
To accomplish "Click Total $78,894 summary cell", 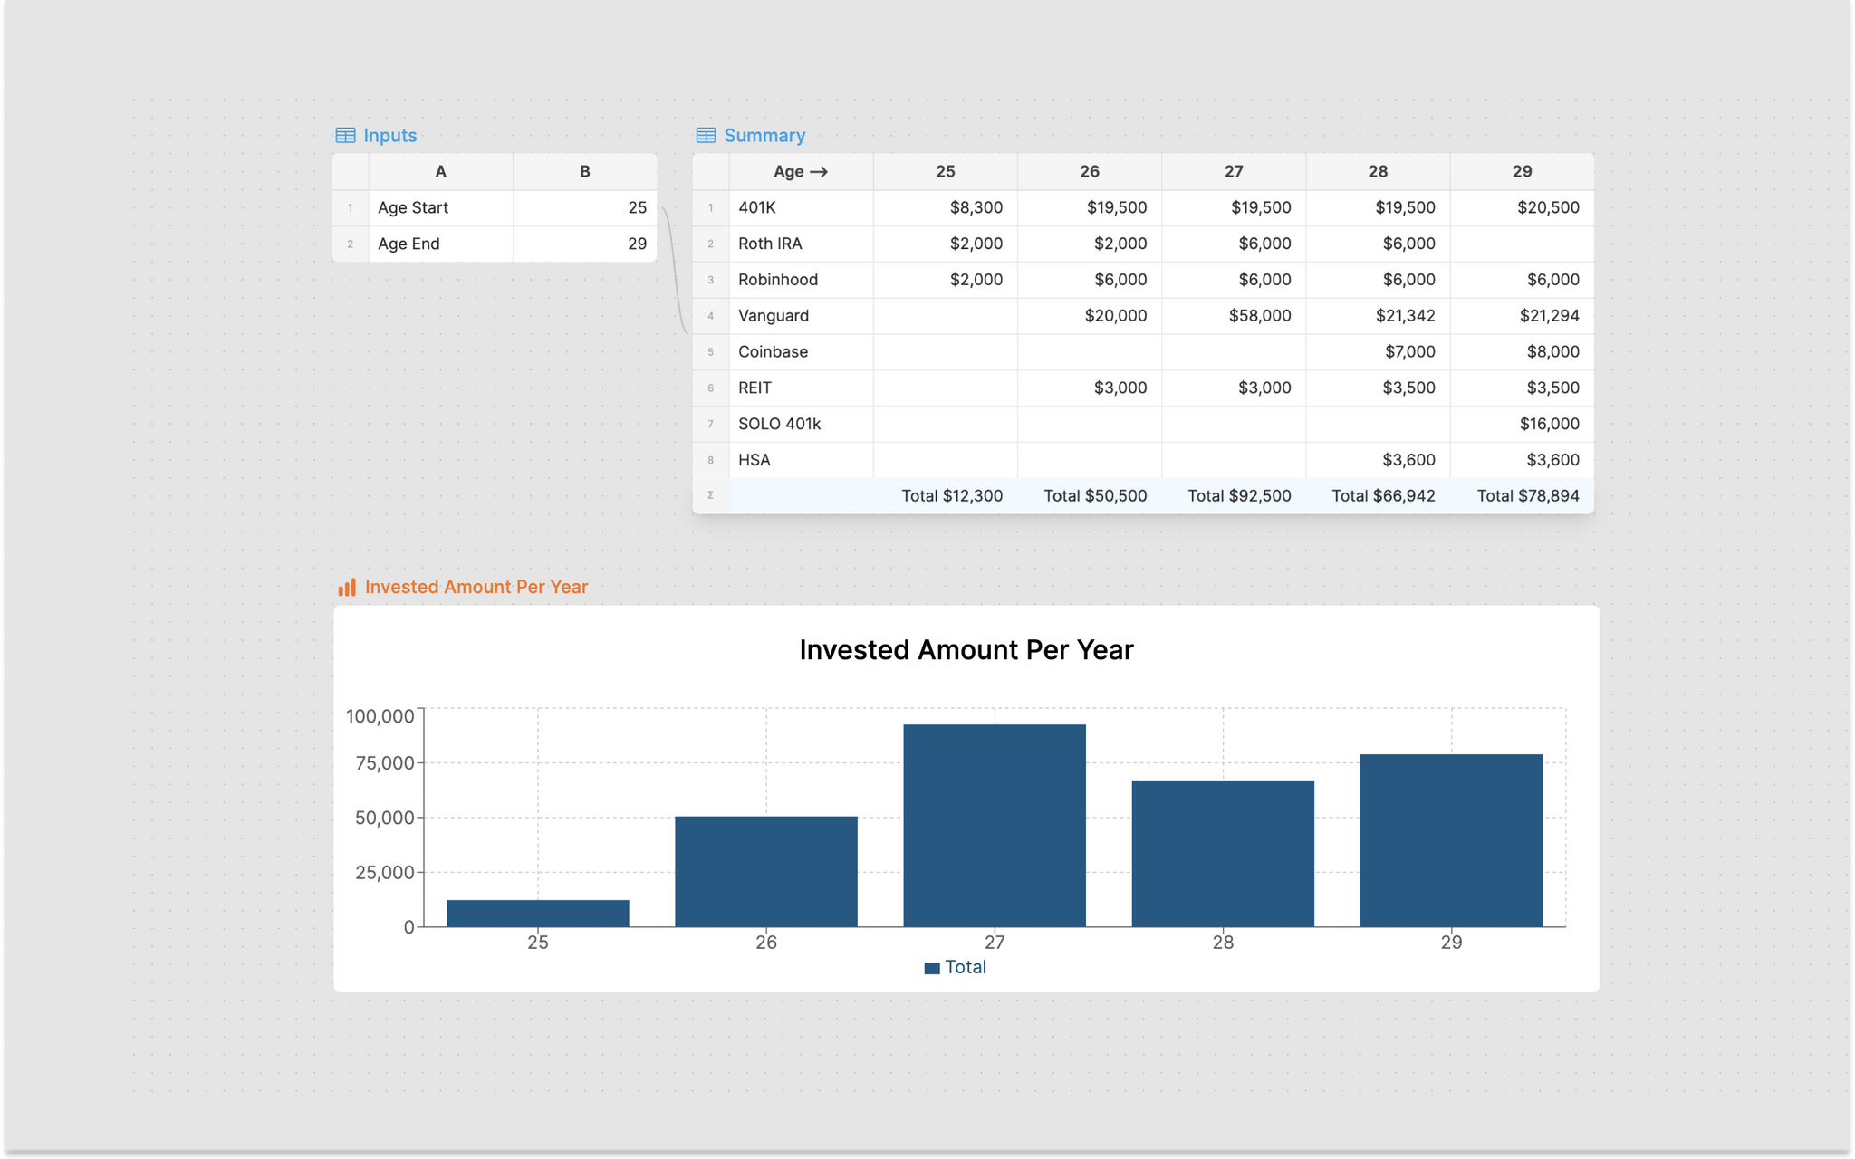I will coord(1522,495).
